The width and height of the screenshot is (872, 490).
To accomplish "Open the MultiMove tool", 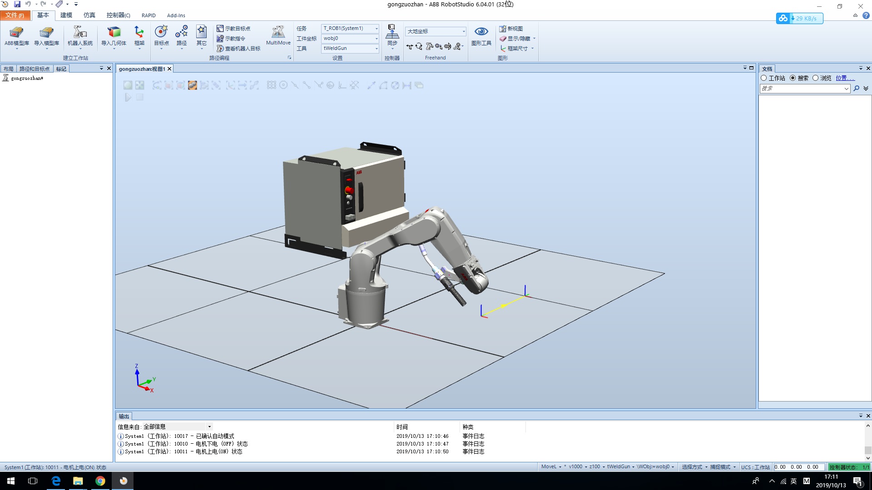I will (x=278, y=35).
